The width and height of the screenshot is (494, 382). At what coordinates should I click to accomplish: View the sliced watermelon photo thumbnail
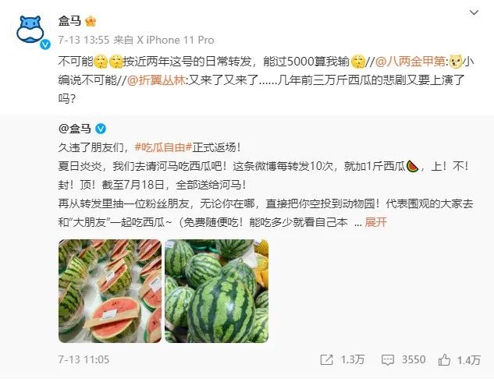110,291
